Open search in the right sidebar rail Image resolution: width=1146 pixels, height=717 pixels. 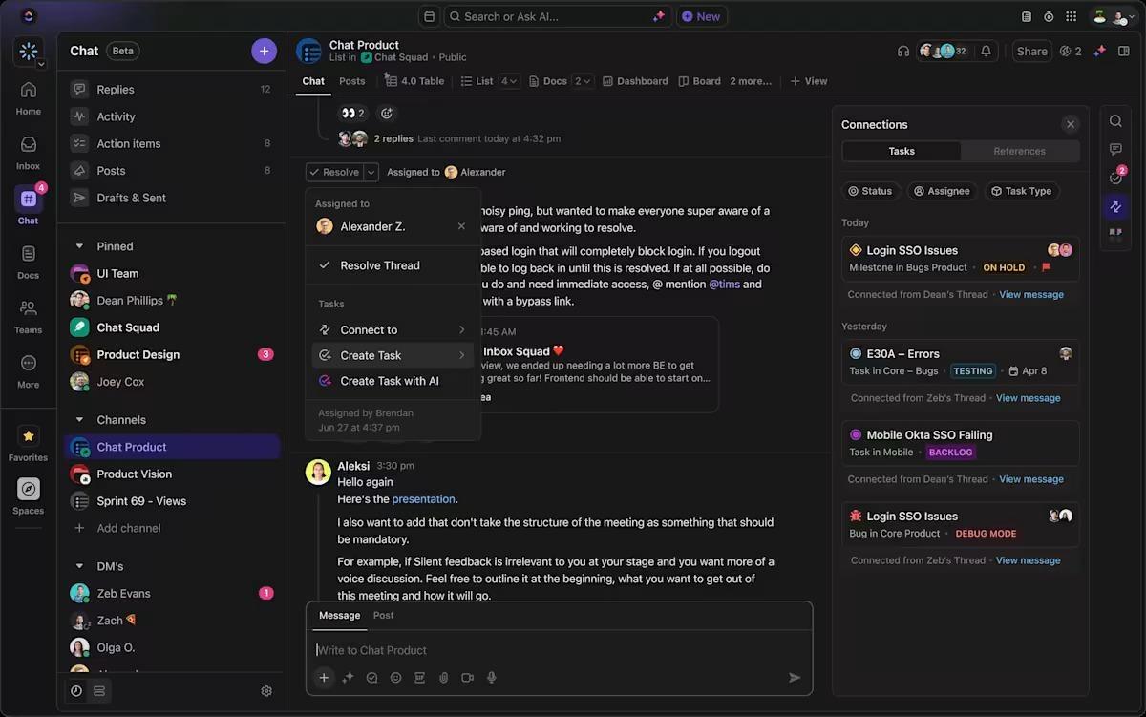click(x=1115, y=121)
